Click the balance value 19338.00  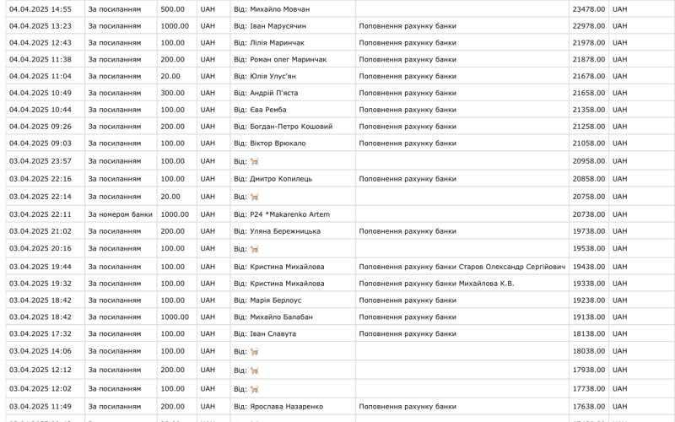[588, 284]
